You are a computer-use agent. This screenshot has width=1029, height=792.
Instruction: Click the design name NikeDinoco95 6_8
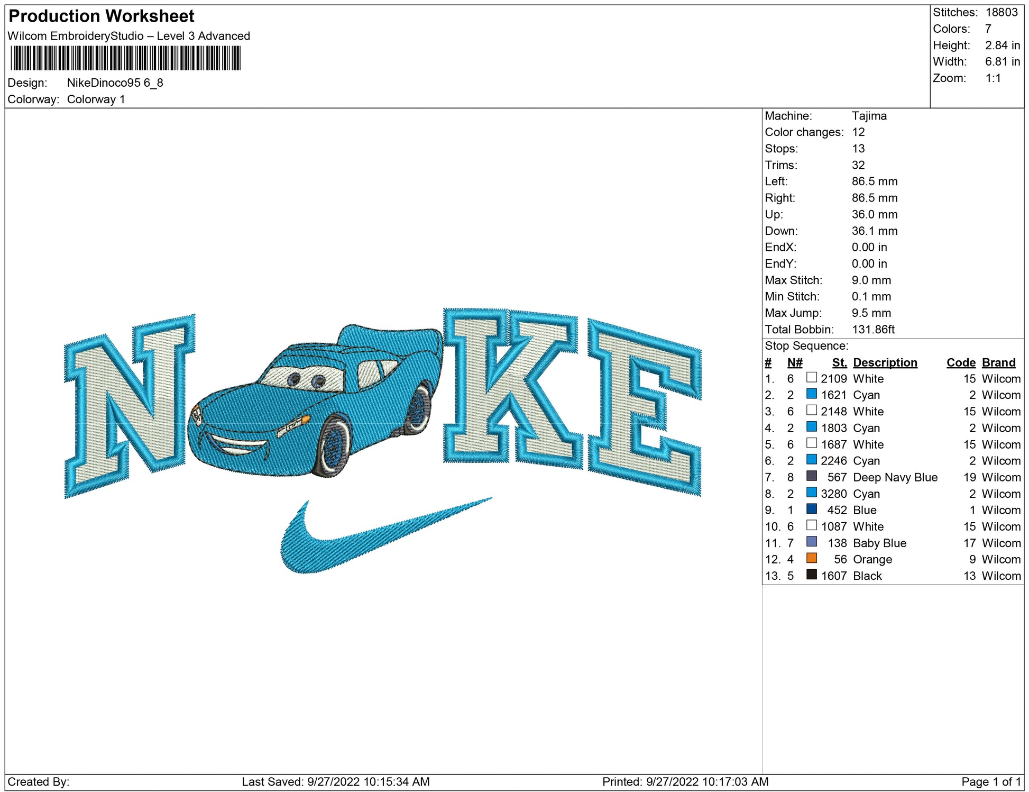coord(115,83)
